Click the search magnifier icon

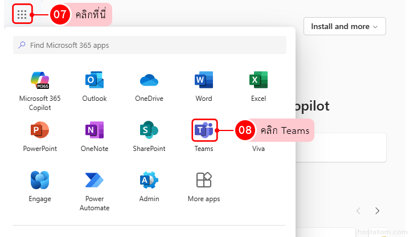point(22,45)
